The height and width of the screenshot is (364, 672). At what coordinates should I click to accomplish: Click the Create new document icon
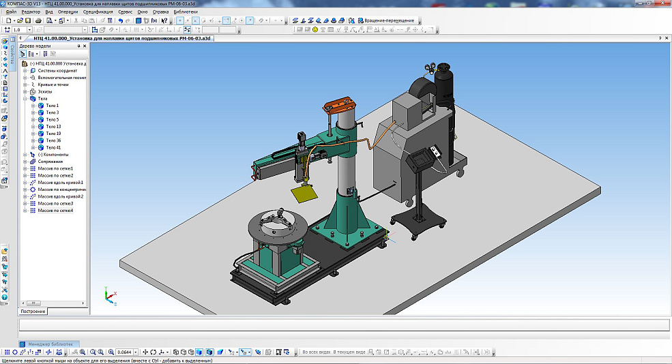pyautogui.click(x=8, y=20)
